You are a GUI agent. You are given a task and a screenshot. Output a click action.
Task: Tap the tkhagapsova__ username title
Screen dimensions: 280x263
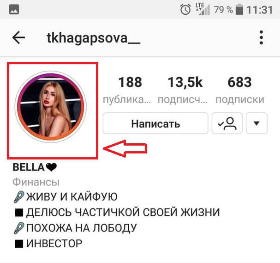pyautogui.click(x=93, y=38)
